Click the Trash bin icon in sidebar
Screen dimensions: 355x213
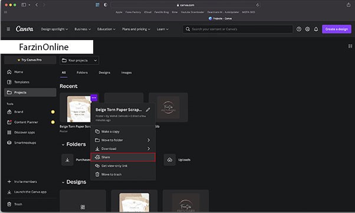(9, 204)
